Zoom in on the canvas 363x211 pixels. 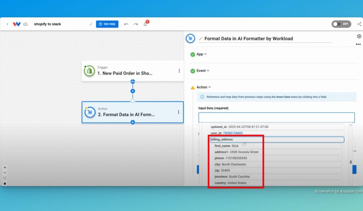coord(5,168)
